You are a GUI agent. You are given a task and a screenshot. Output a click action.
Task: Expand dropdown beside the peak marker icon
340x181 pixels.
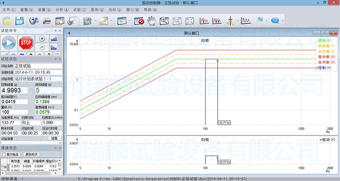tap(238, 21)
